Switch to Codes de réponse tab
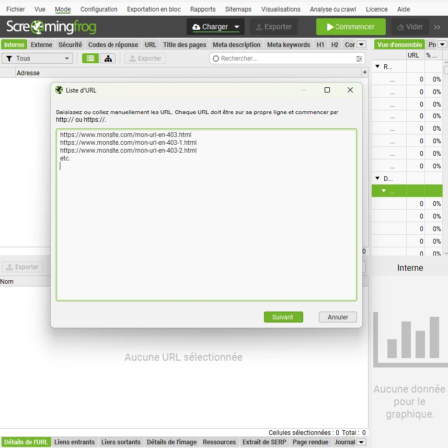This screenshot has height=448, width=448. (x=112, y=45)
